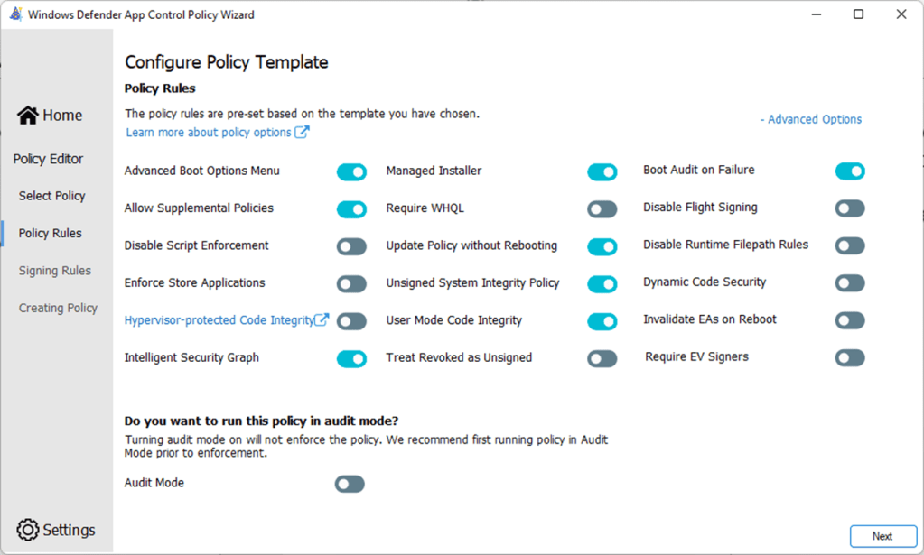924x555 pixels.
Task: Collapse the Advanced Options section
Action: (811, 119)
